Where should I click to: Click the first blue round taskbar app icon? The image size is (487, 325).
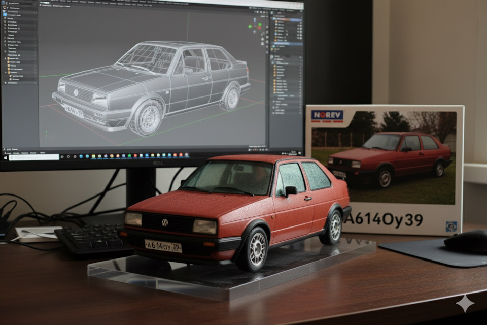[81, 156]
